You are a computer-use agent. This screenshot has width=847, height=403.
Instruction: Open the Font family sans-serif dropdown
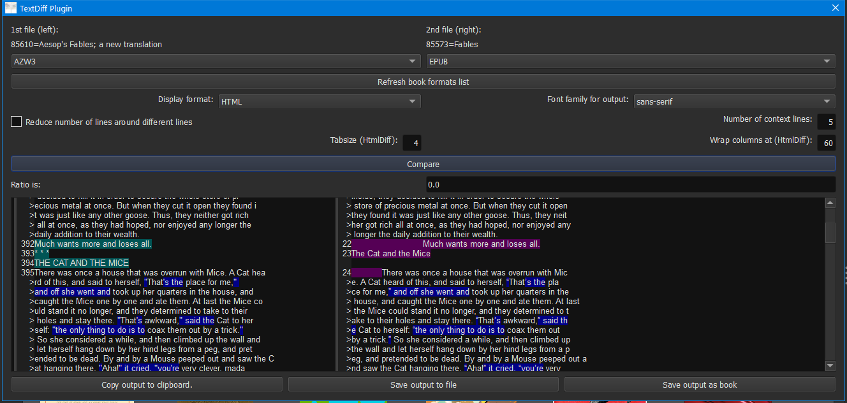click(x=735, y=101)
